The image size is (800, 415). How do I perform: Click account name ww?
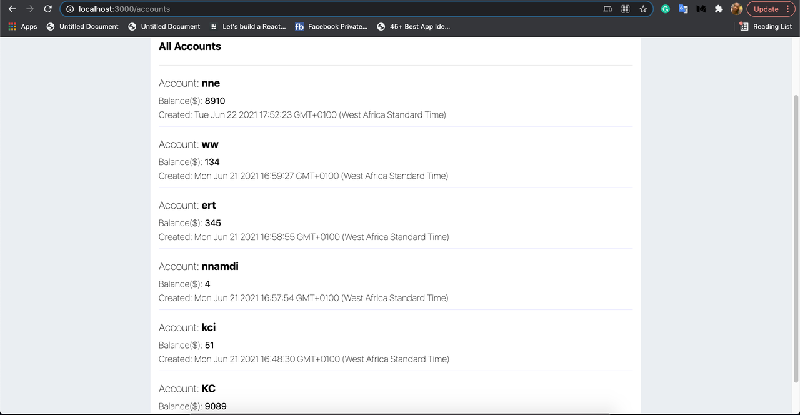click(210, 144)
